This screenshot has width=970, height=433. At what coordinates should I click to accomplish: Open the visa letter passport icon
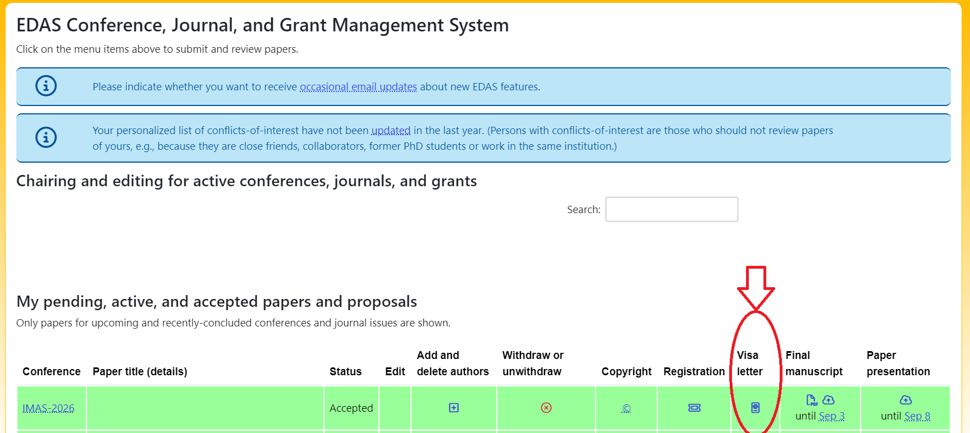pyautogui.click(x=756, y=408)
